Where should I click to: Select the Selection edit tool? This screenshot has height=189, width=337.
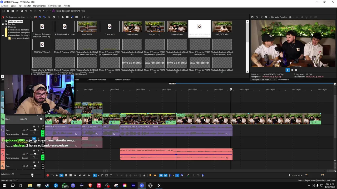click(x=106, y=175)
